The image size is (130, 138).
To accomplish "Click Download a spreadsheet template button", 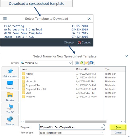I will pyautogui.click(x=37, y=3).
